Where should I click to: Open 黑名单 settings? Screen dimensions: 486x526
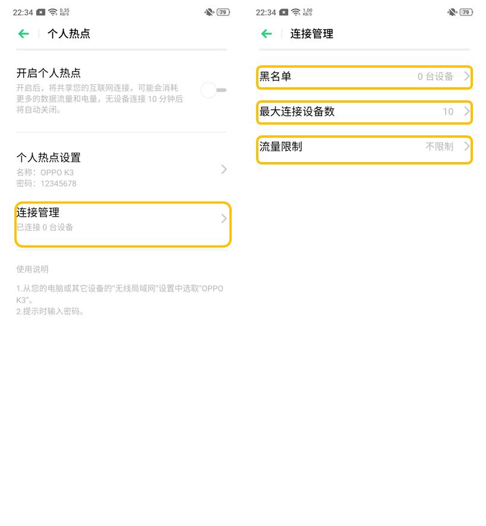(x=364, y=77)
